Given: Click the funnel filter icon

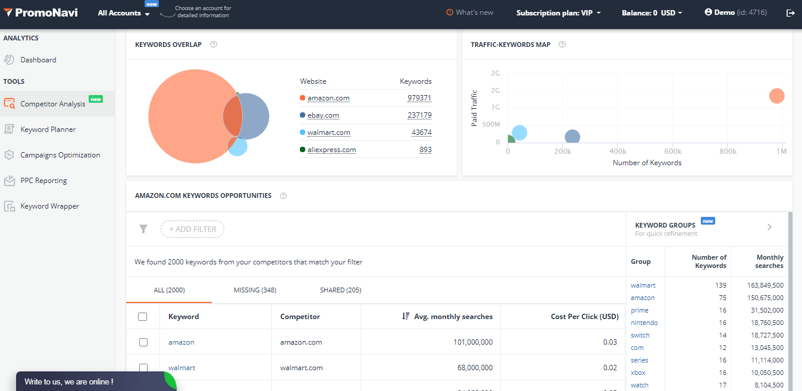Looking at the screenshot, I should 143,229.
